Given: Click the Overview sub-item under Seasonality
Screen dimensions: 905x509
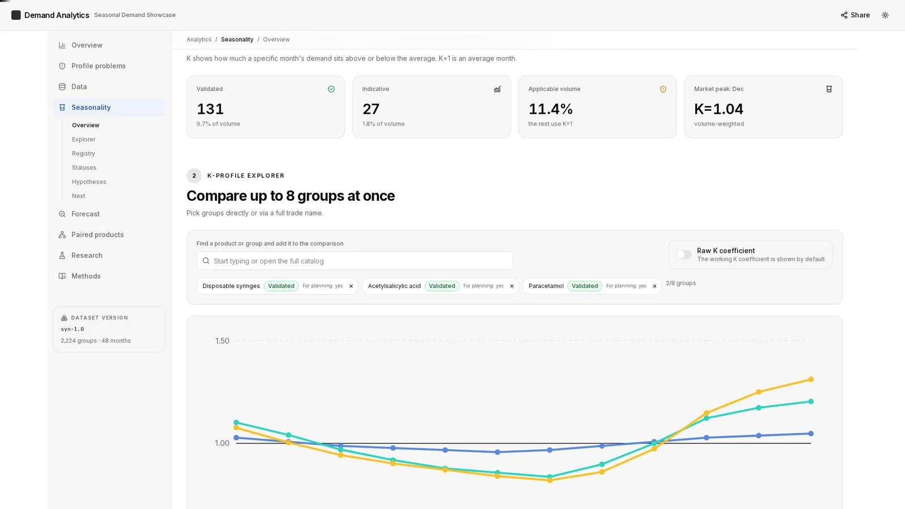Looking at the screenshot, I should click(85, 126).
